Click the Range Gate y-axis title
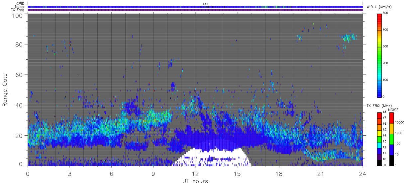Screen dimensions: 408x188 (x=5, y=90)
